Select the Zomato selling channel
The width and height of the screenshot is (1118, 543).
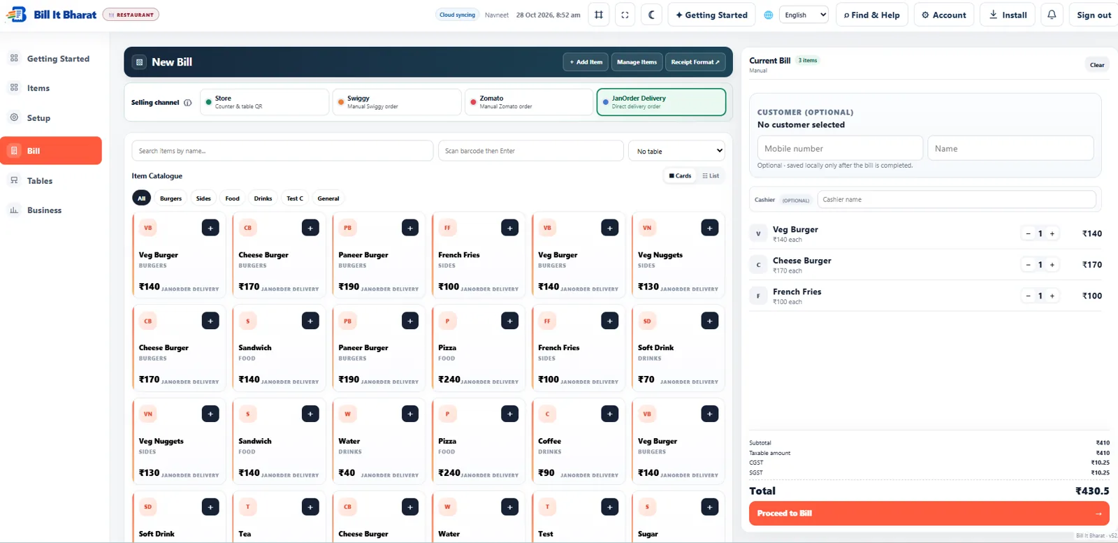[528, 102]
